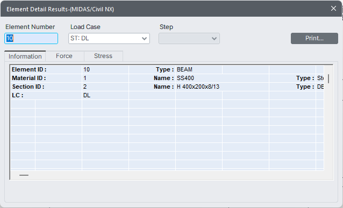Click the 'Type :' label in Element ID row

click(x=165, y=69)
